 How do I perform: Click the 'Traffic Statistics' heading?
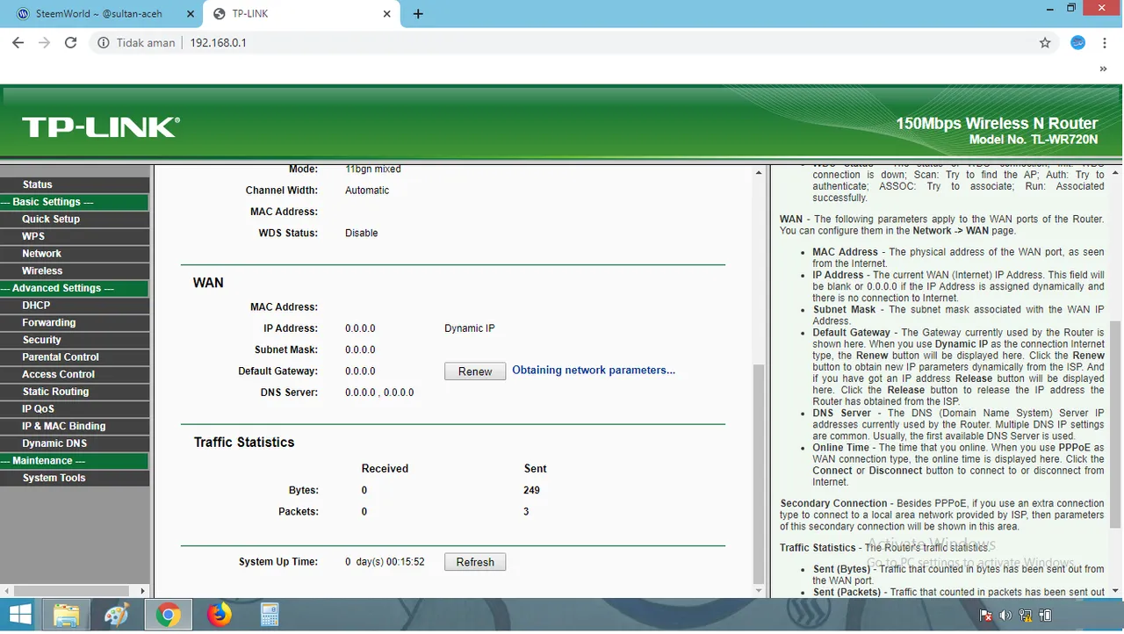click(244, 443)
